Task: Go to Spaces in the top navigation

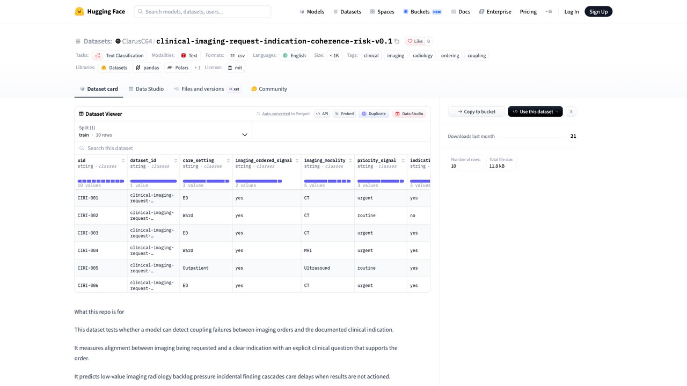Action: [382, 11]
